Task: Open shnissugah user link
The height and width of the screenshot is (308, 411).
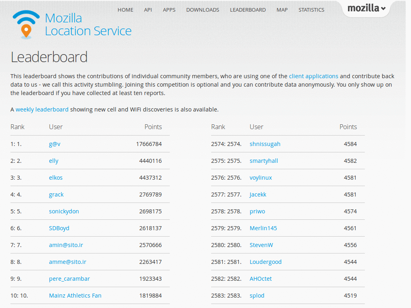Action: pyautogui.click(x=265, y=144)
